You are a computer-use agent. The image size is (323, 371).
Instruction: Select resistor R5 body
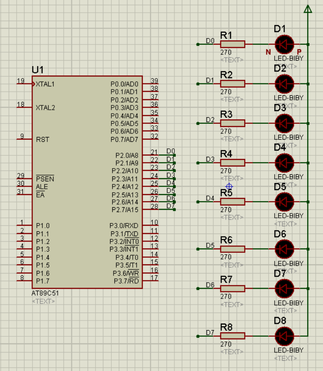pyautogui.click(x=233, y=202)
